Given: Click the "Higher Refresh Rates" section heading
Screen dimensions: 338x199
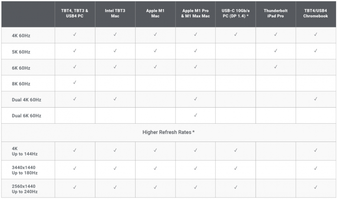Looking at the screenshot, I should point(169,132).
